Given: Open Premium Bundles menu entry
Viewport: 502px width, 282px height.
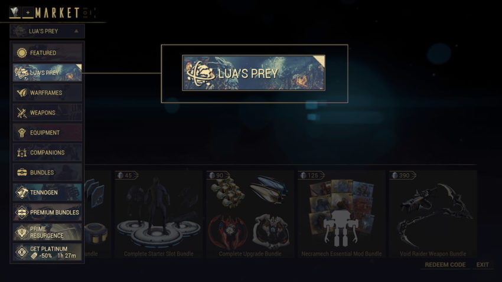Looking at the screenshot, I should (47, 212).
